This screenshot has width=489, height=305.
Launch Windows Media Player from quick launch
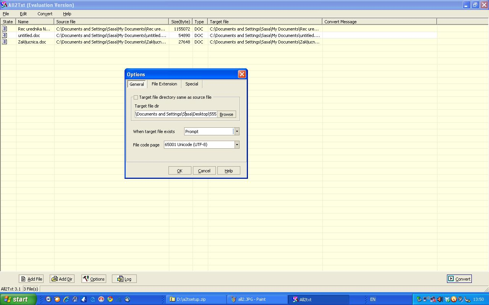pyautogui.click(x=49, y=299)
